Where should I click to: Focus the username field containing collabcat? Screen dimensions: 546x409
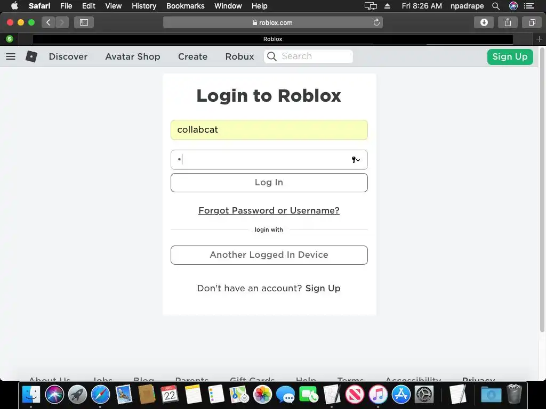click(x=269, y=130)
